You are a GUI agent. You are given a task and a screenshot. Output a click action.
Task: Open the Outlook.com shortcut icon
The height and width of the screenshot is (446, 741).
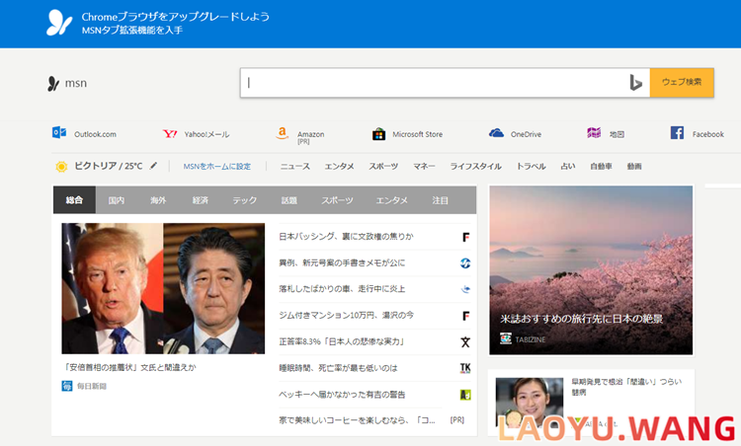coord(59,132)
